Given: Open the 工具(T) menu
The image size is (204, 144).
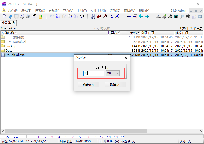Looking at the screenshot, I should [82, 10].
